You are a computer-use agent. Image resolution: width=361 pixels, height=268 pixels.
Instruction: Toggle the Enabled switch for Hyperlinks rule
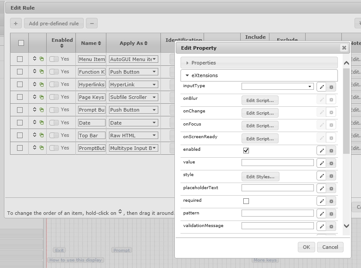pos(54,84)
